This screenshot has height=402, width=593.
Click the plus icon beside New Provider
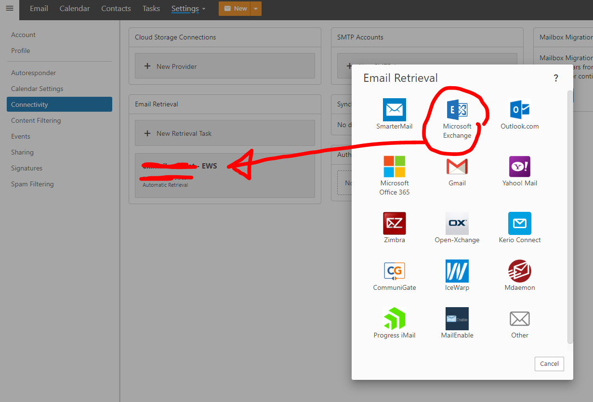[x=148, y=66]
